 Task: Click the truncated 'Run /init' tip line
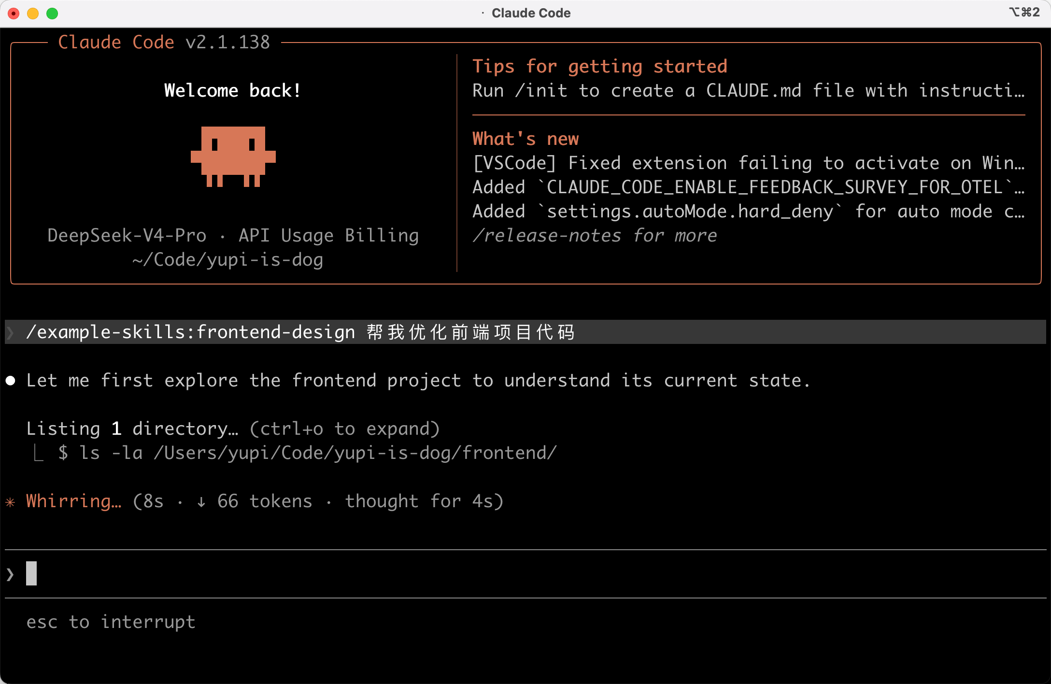[749, 91]
